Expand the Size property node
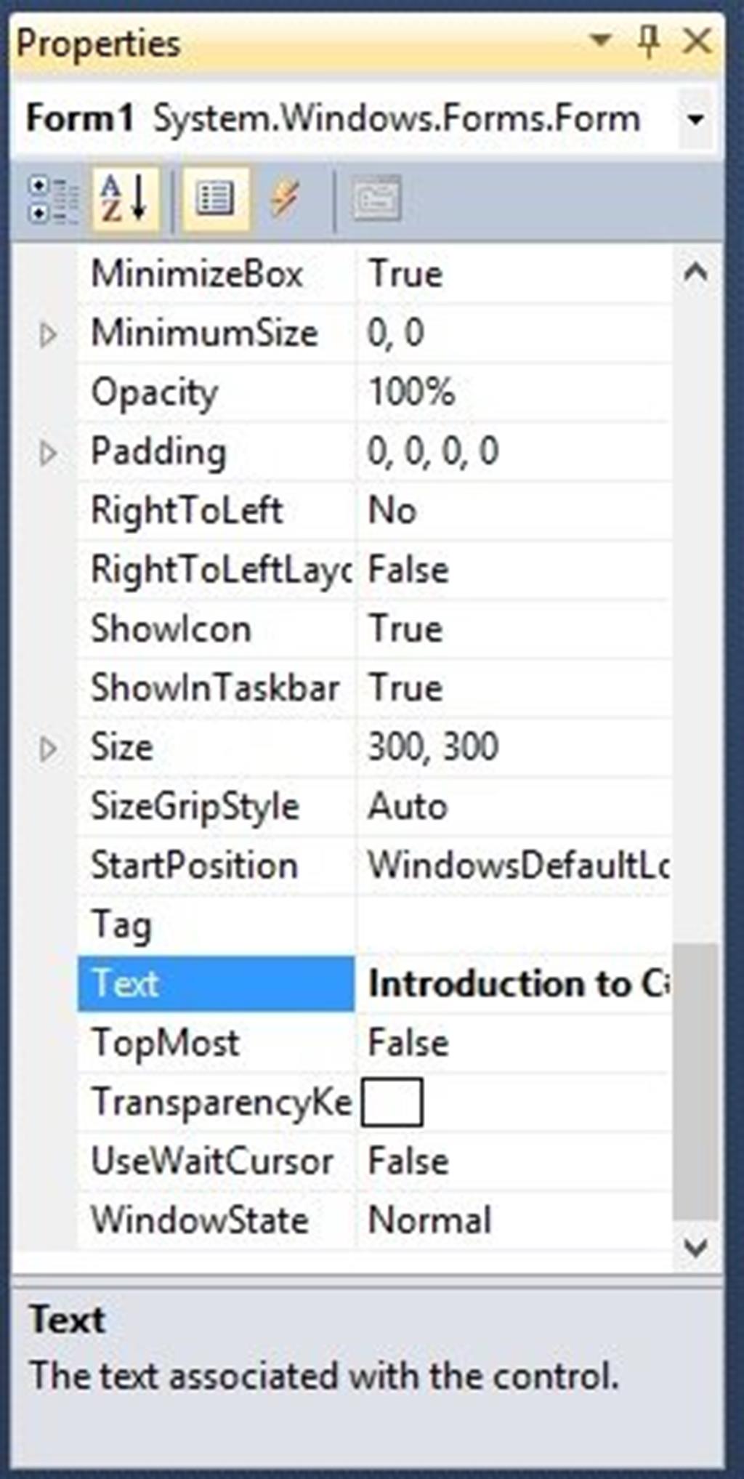 tap(48, 749)
